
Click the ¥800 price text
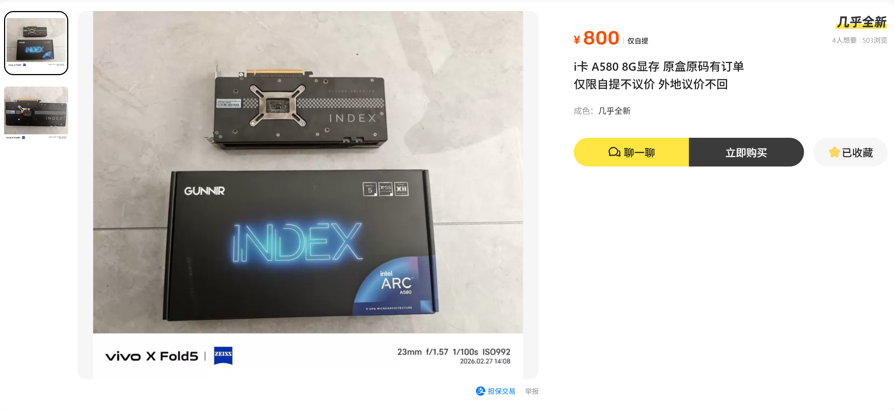[596, 38]
